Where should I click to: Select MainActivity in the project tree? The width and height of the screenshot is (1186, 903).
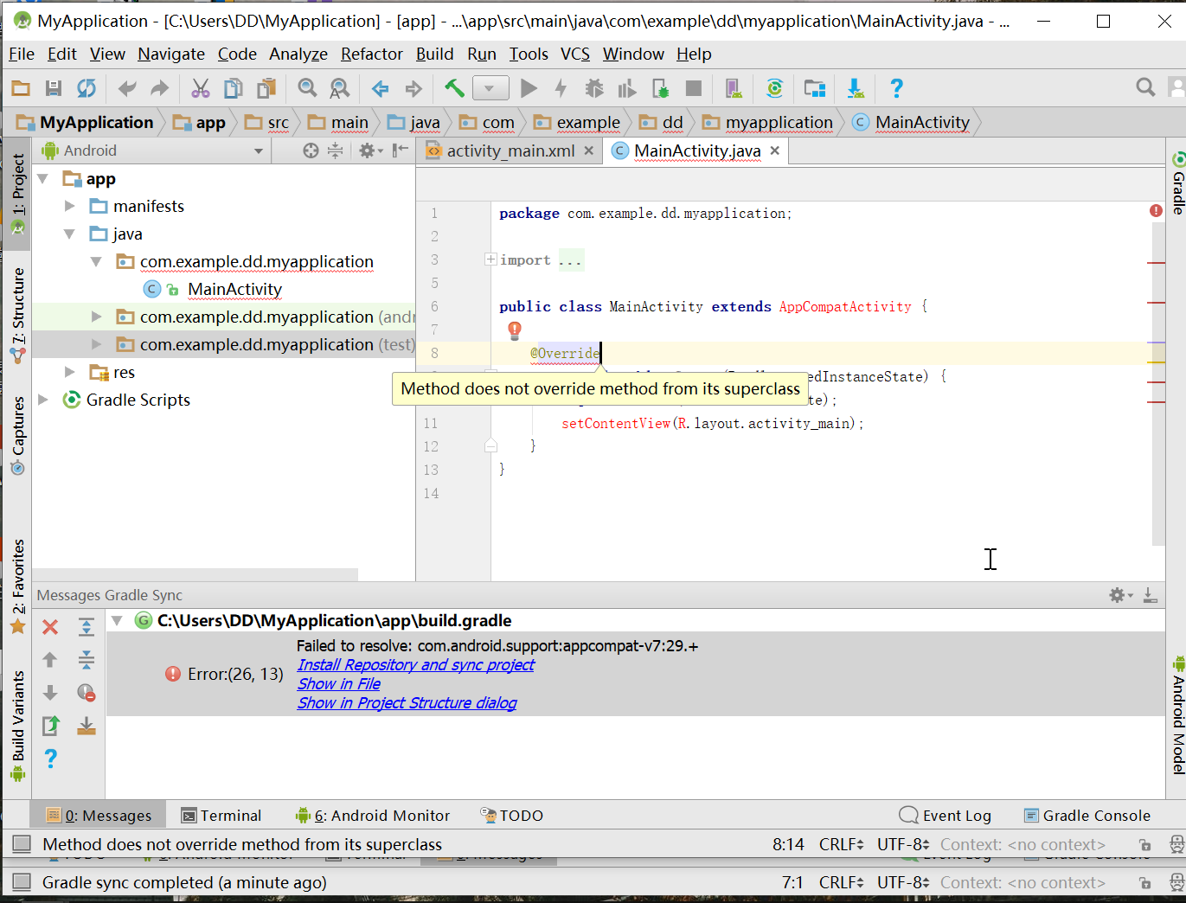[234, 290]
